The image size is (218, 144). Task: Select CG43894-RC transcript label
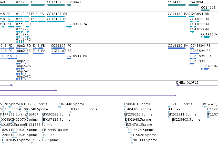[x=200, y=29]
